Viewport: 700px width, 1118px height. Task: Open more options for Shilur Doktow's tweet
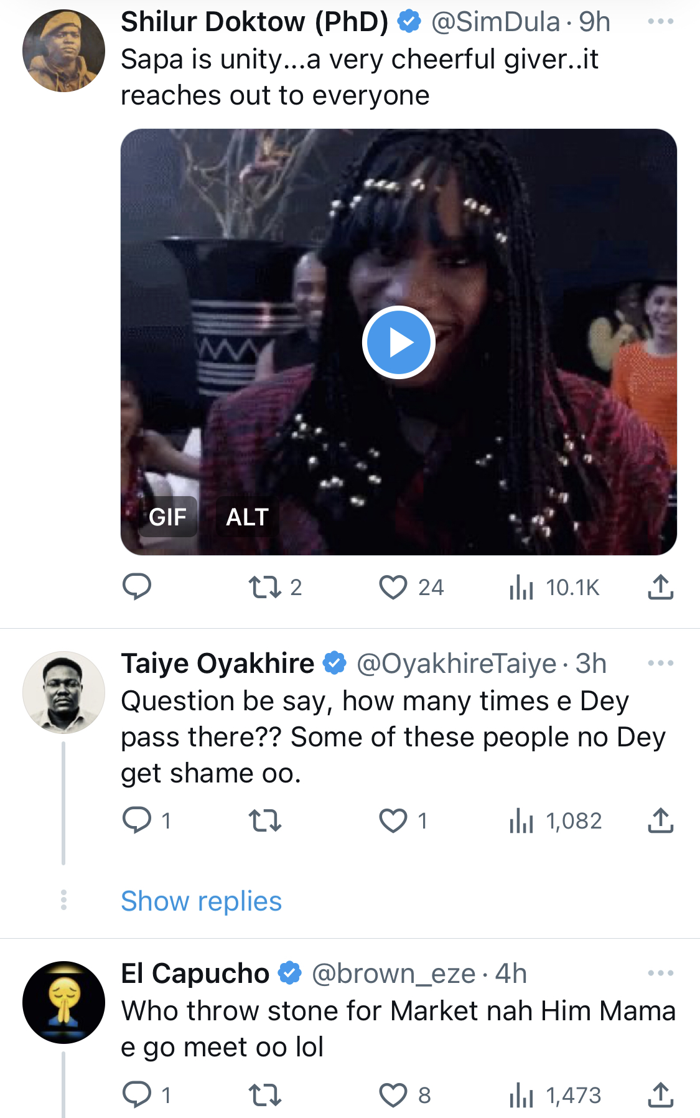pos(660,22)
